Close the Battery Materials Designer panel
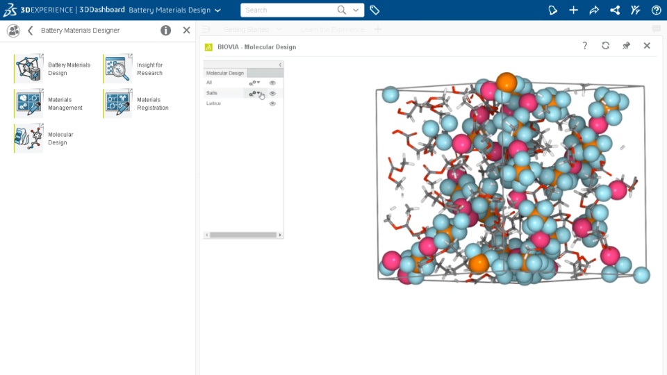 (x=186, y=30)
